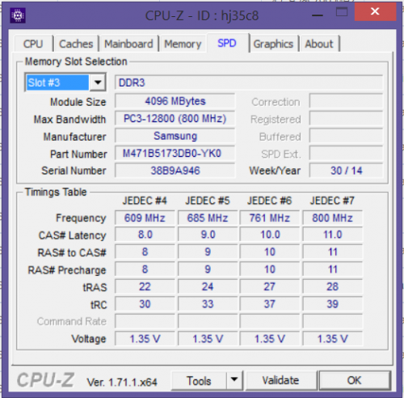This screenshot has width=404, height=398.
Task: Open the Graphics tab
Action: [x=273, y=44]
